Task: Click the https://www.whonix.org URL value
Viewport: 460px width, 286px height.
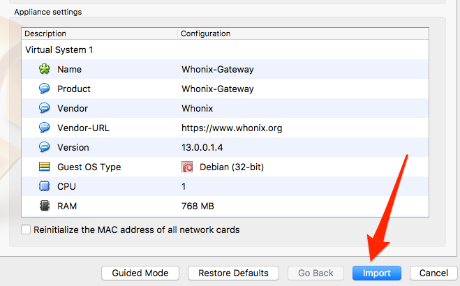Action: coord(232,128)
